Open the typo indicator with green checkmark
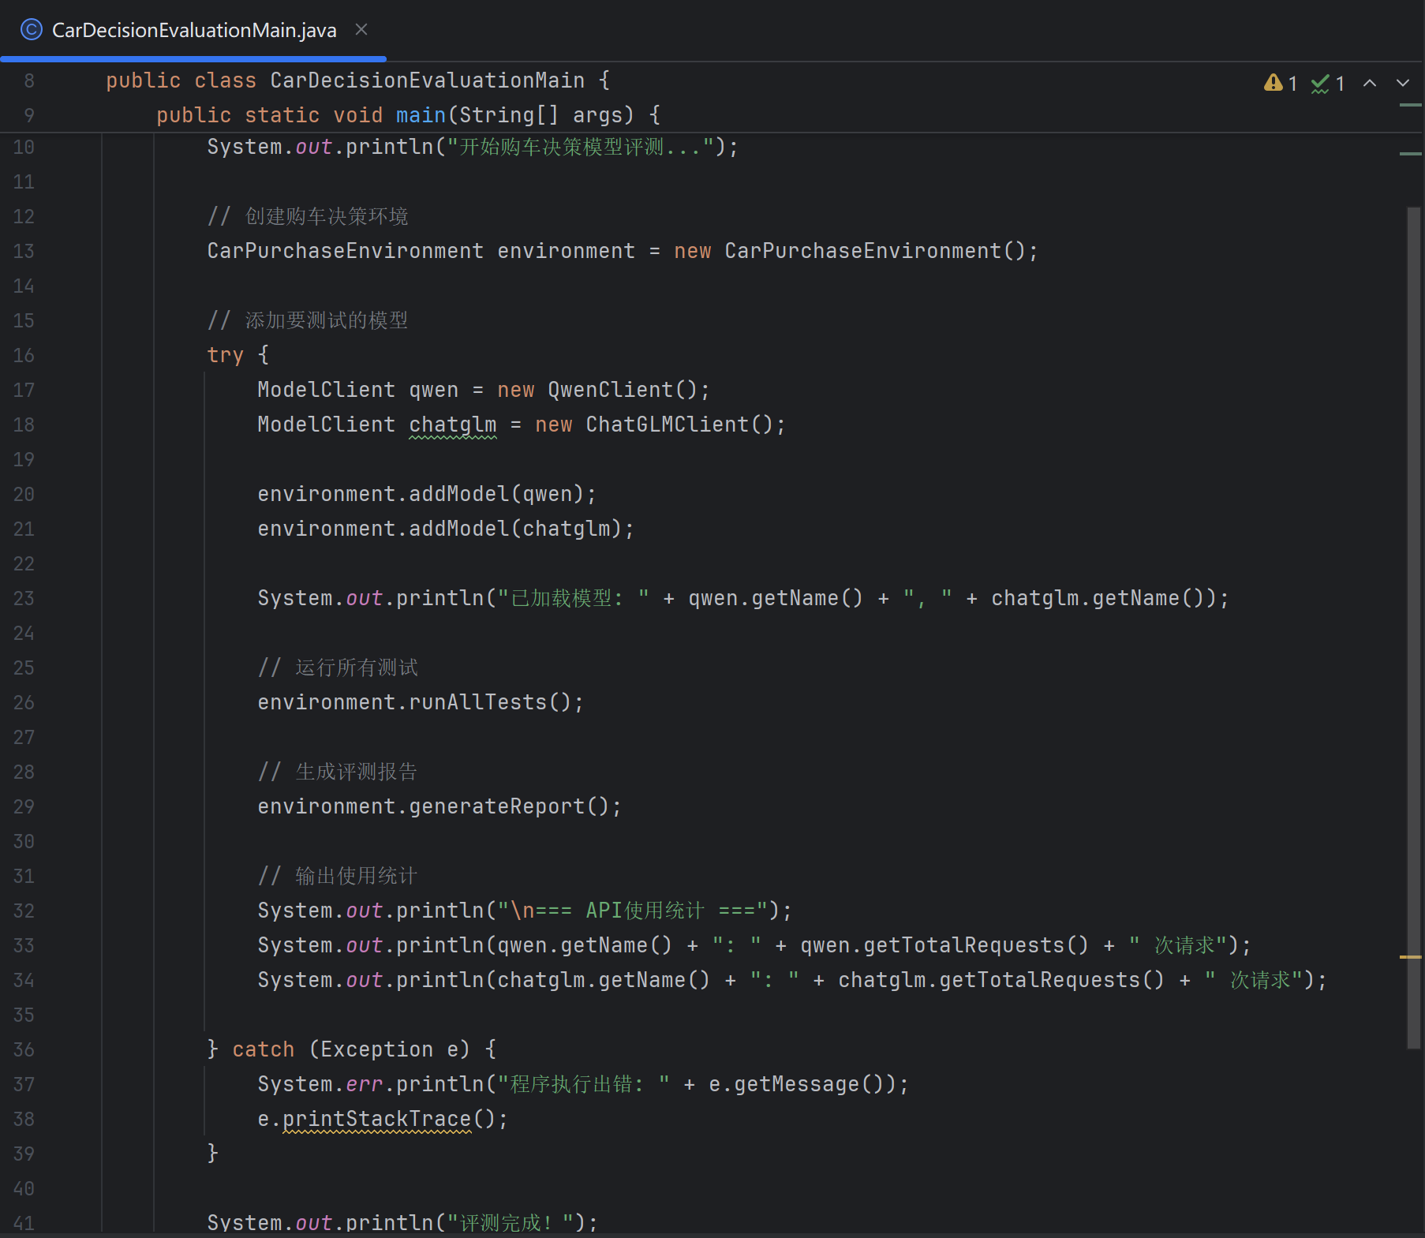This screenshot has height=1238, width=1425. (x=1328, y=83)
